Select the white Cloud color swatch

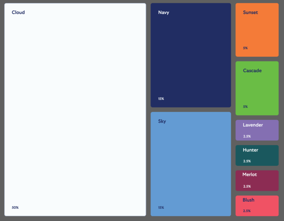click(x=75, y=110)
